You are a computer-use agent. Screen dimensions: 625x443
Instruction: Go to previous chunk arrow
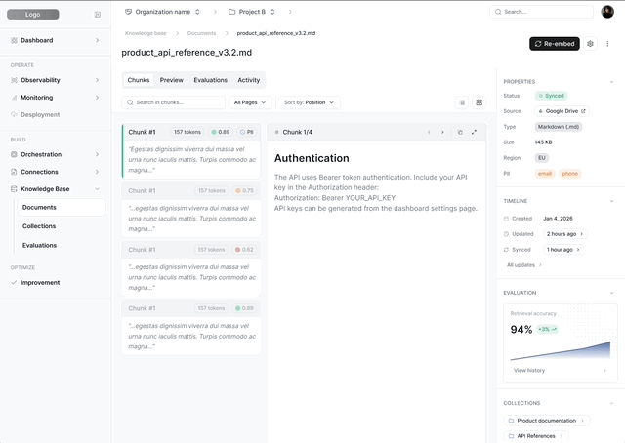[429, 132]
